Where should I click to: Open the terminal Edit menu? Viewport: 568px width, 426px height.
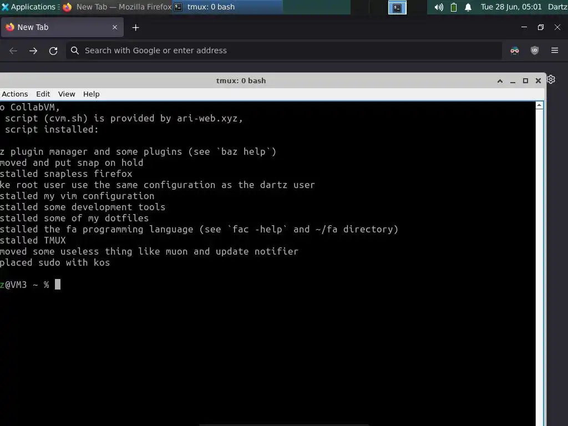pos(43,94)
